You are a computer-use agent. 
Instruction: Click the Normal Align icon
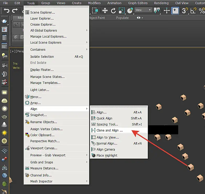point(93,143)
